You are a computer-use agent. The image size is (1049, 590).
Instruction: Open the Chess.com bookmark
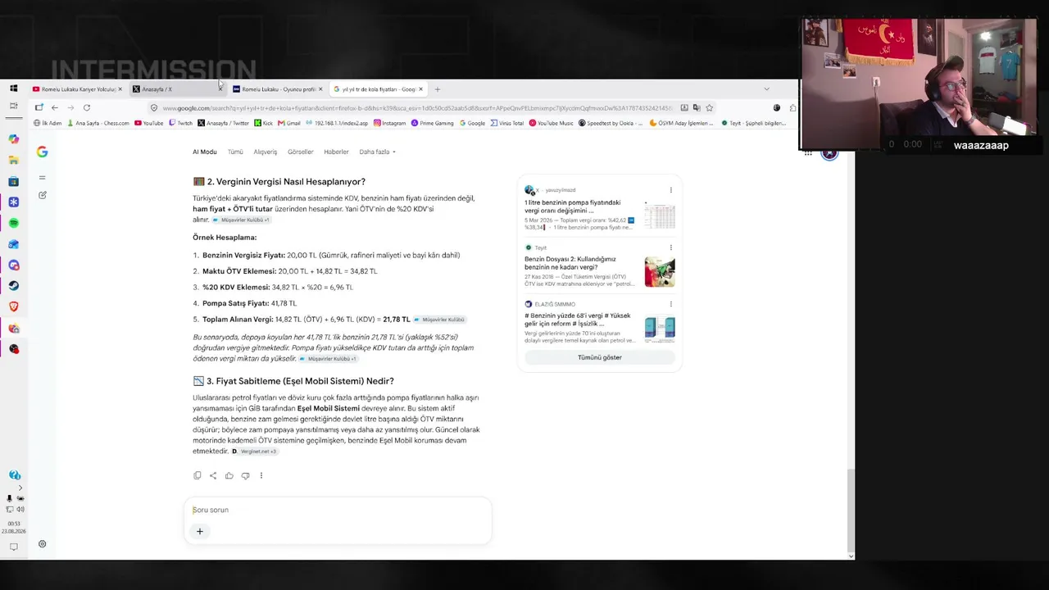(98, 123)
